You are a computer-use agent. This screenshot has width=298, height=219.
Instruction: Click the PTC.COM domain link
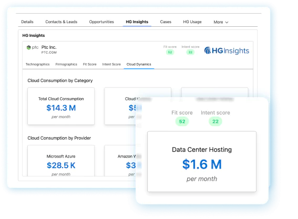coord(49,53)
